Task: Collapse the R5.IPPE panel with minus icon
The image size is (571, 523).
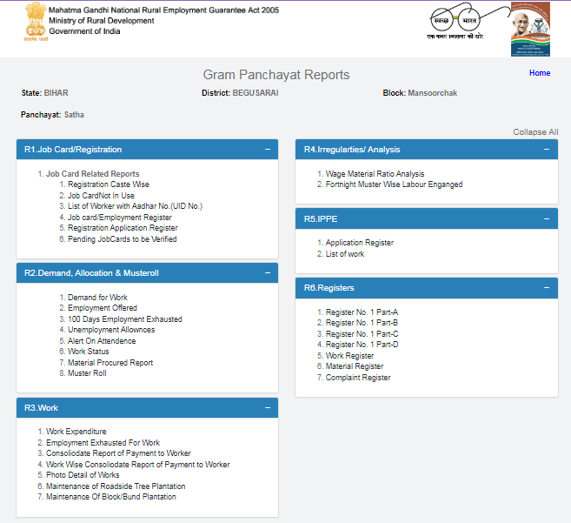Action: [547, 218]
